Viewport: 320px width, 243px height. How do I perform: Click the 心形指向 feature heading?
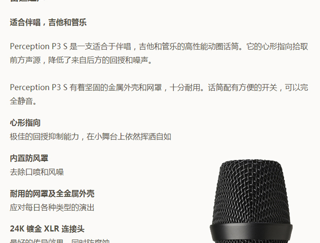tap(25, 123)
